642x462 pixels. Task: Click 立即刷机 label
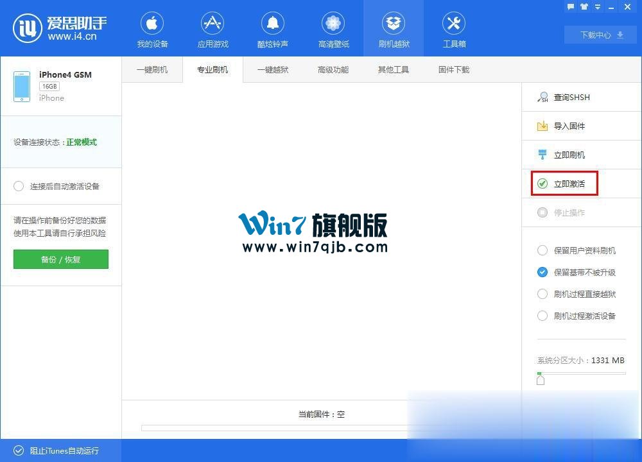coord(569,155)
